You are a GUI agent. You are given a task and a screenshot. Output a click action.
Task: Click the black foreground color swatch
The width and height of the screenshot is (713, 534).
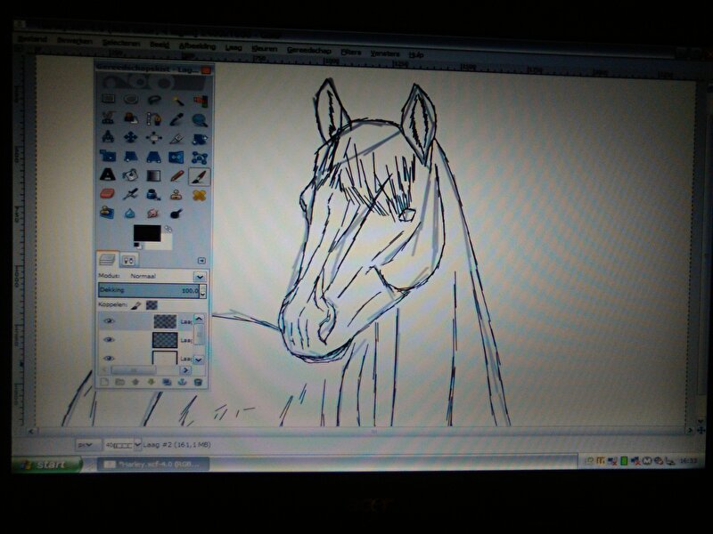pos(144,235)
